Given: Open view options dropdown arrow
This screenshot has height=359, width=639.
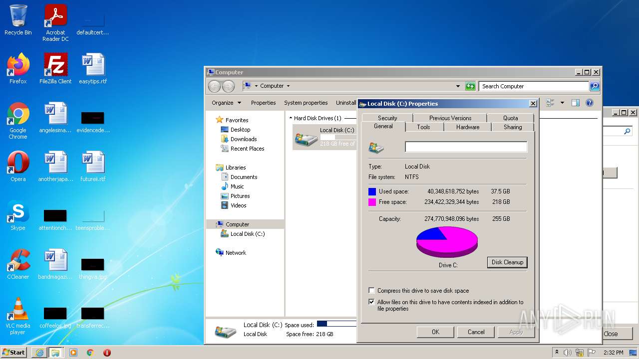Looking at the screenshot, I should (x=562, y=103).
